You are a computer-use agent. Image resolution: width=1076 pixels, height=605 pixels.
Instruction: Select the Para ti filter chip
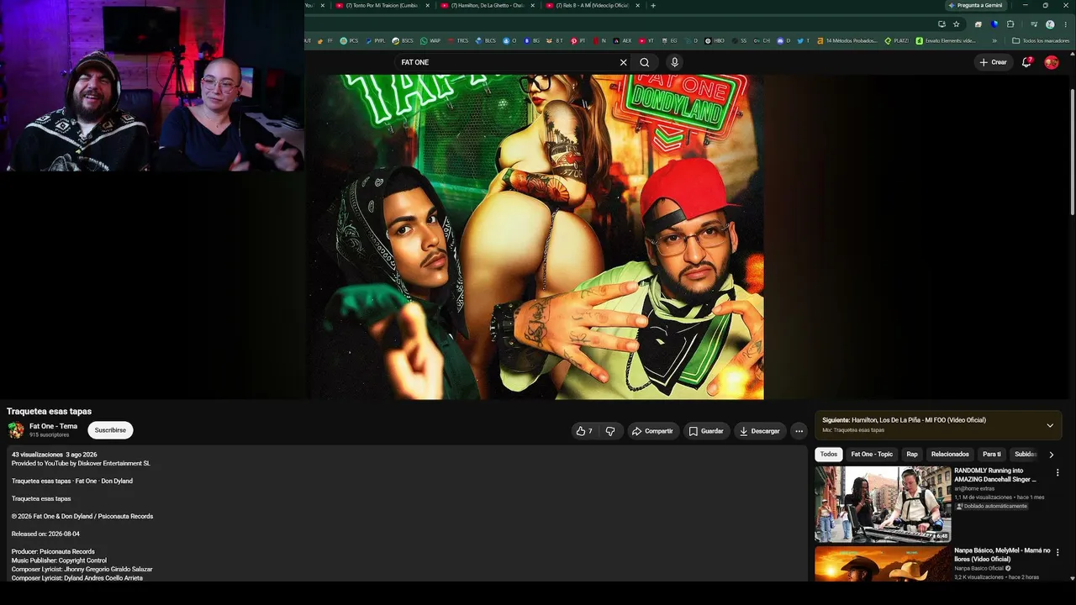tap(992, 455)
